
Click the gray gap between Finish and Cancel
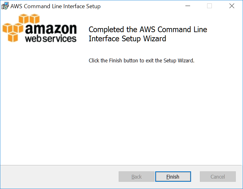(x=195, y=177)
